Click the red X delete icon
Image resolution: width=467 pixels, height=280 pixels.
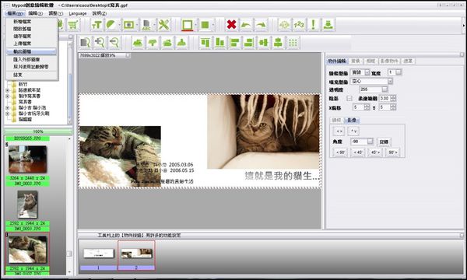pyautogui.click(x=231, y=25)
